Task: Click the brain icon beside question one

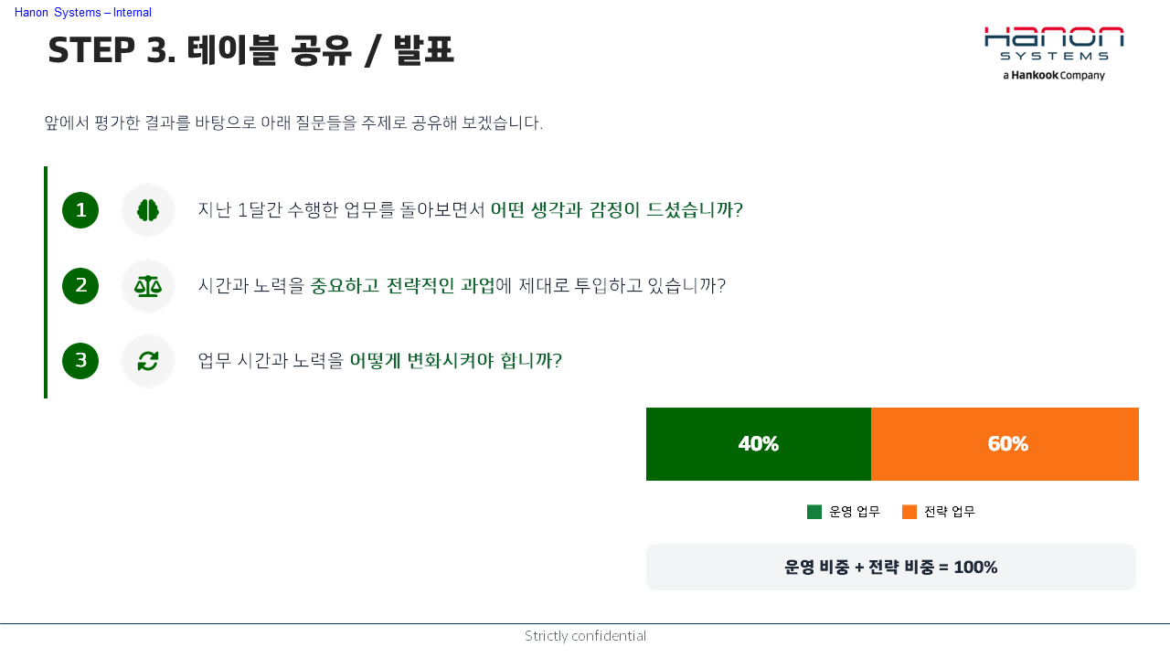Action: coord(148,210)
